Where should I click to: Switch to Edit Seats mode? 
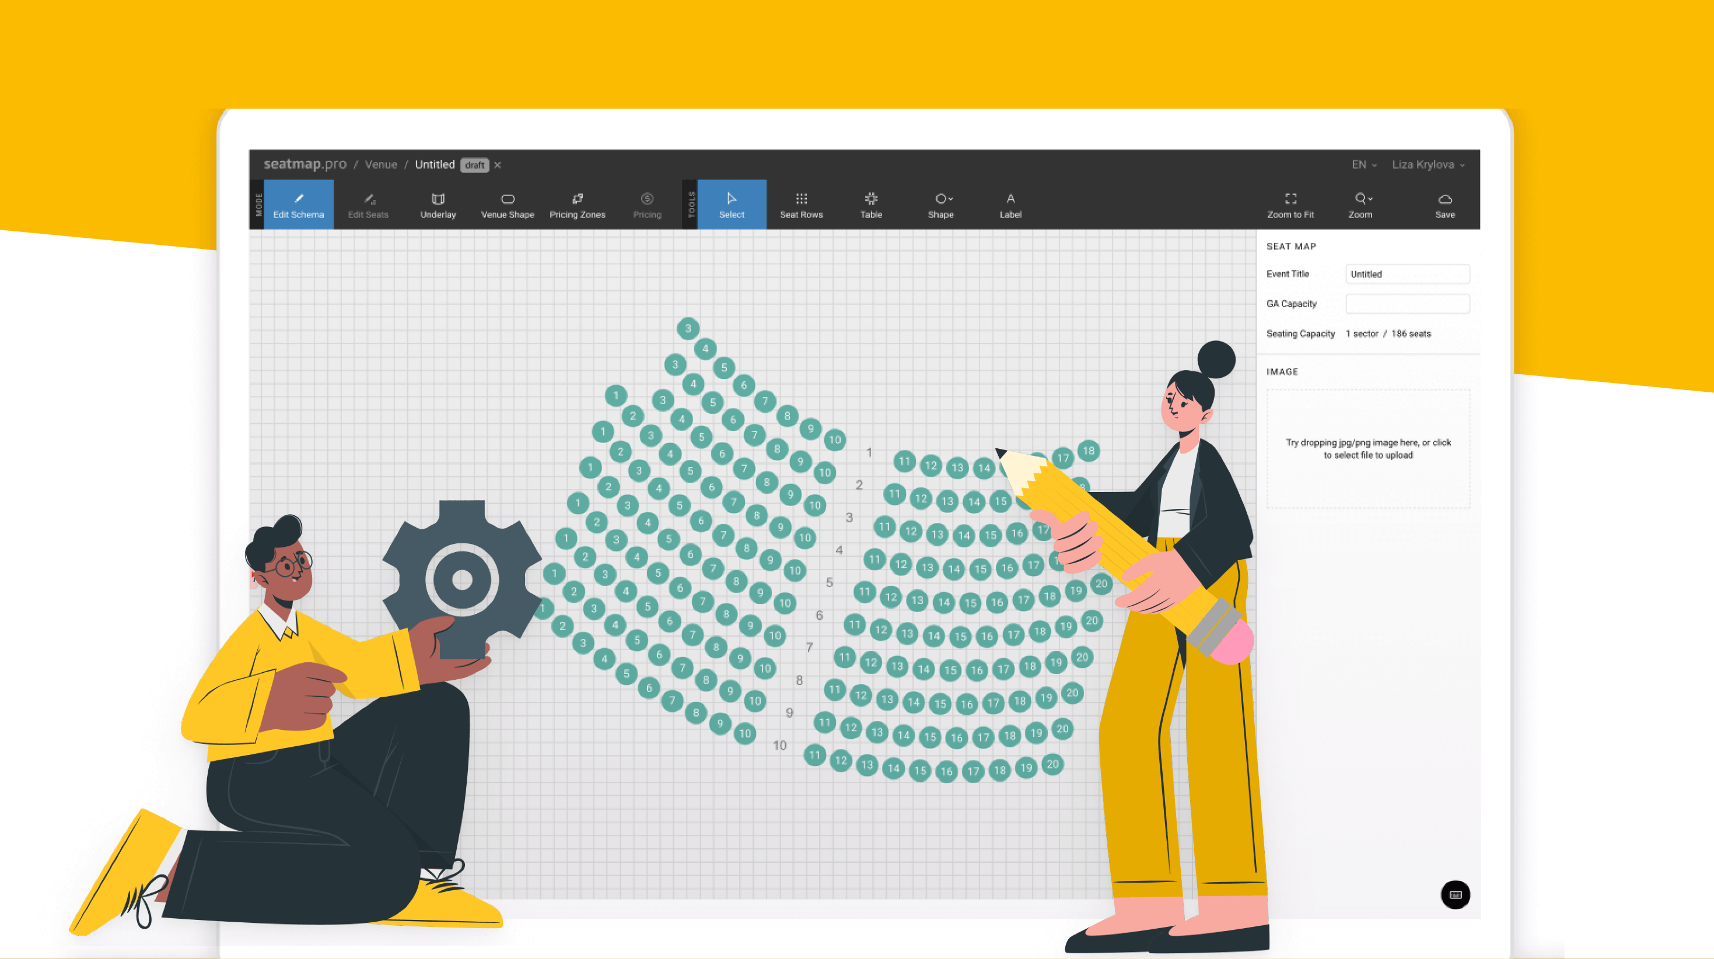point(368,204)
